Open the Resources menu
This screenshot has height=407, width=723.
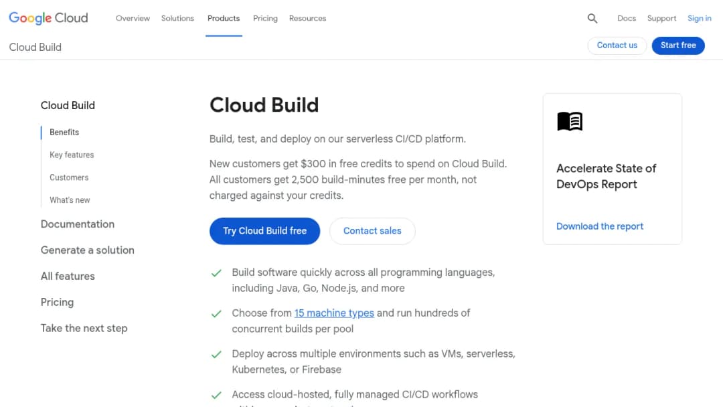pos(307,19)
